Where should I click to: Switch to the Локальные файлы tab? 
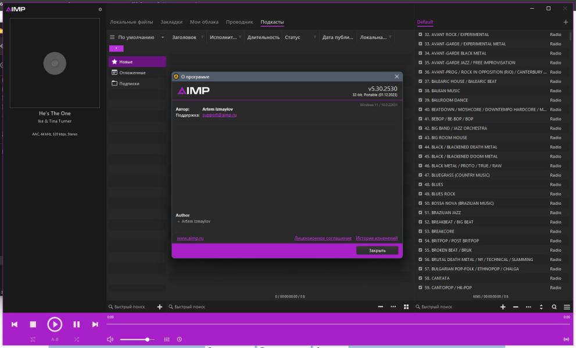pos(131,22)
